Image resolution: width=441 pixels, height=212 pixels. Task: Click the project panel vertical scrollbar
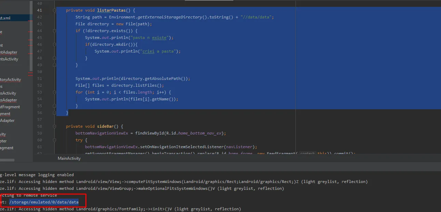pos(31,34)
